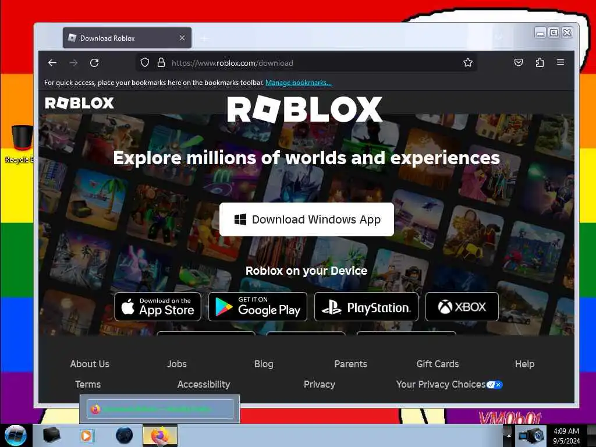596x447 pixels.
Task: Open the Jobs footer link
Action: click(x=177, y=364)
